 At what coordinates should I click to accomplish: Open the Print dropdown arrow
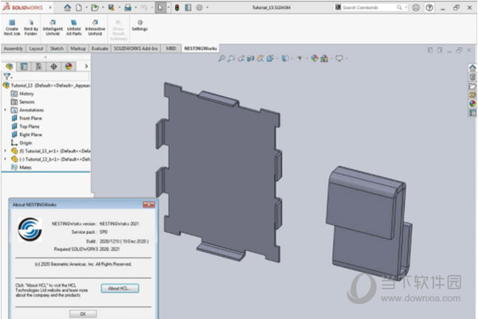(135, 8)
